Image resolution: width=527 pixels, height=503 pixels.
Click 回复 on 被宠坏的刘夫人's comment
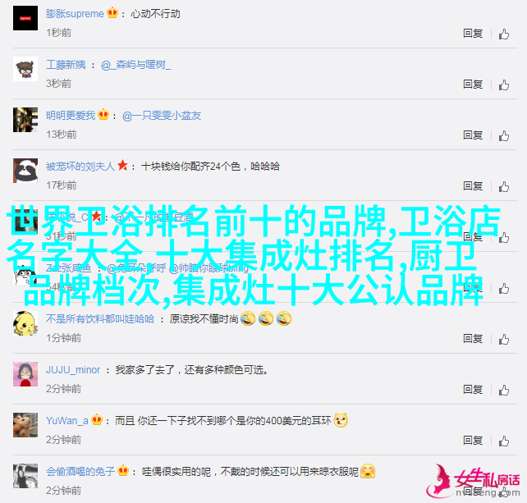(x=473, y=185)
